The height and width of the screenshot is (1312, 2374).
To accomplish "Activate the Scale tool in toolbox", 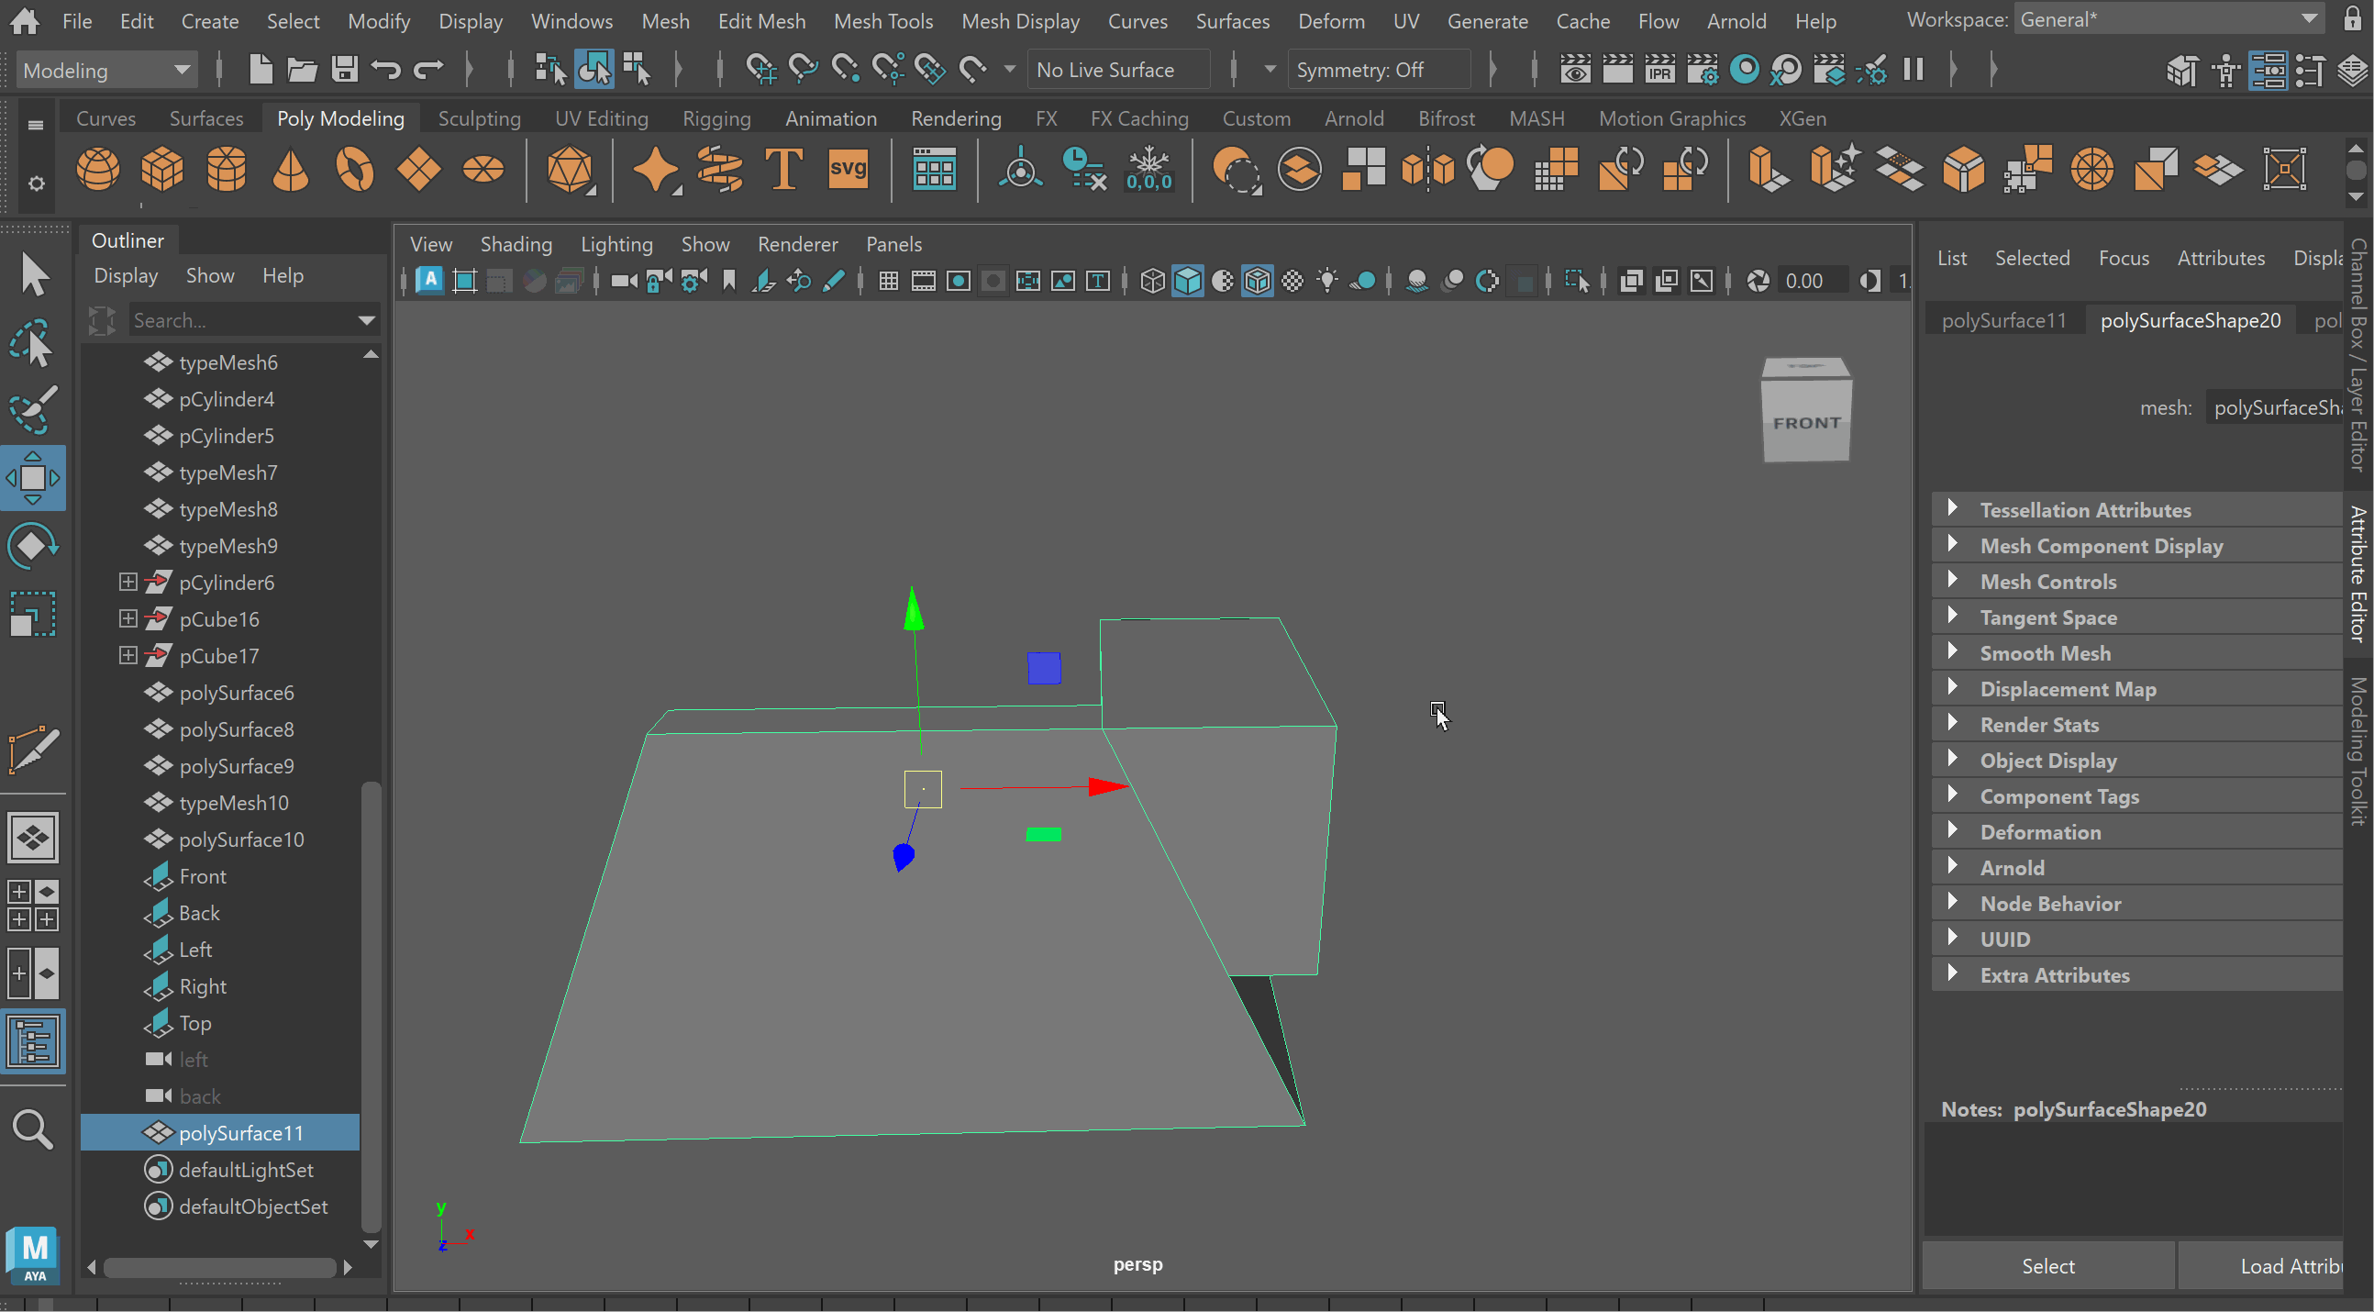I will tap(33, 614).
